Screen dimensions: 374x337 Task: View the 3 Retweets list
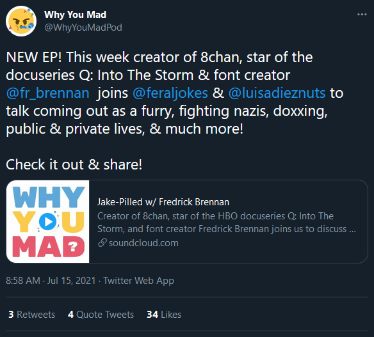32,315
